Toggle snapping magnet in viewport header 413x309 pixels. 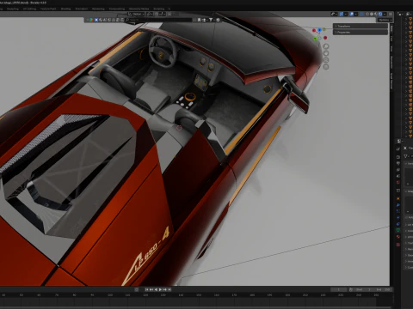point(157,14)
